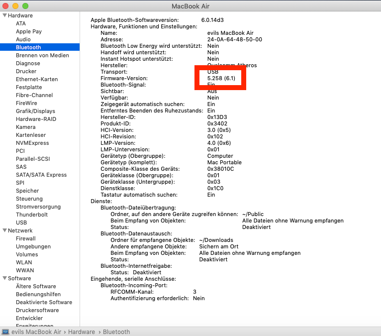Click the Netzwerk section heading

(x=20, y=230)
